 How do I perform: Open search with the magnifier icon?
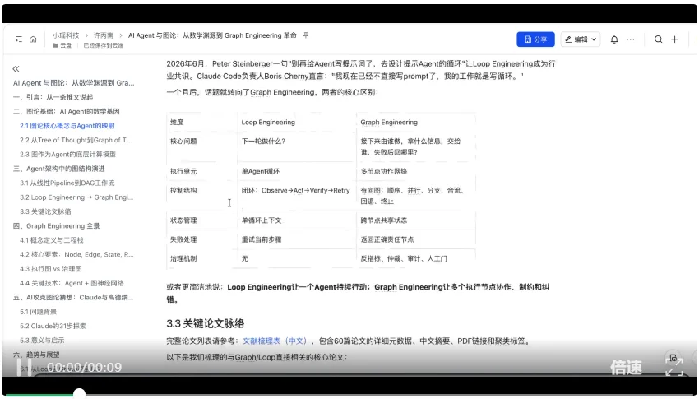[659, 39]
